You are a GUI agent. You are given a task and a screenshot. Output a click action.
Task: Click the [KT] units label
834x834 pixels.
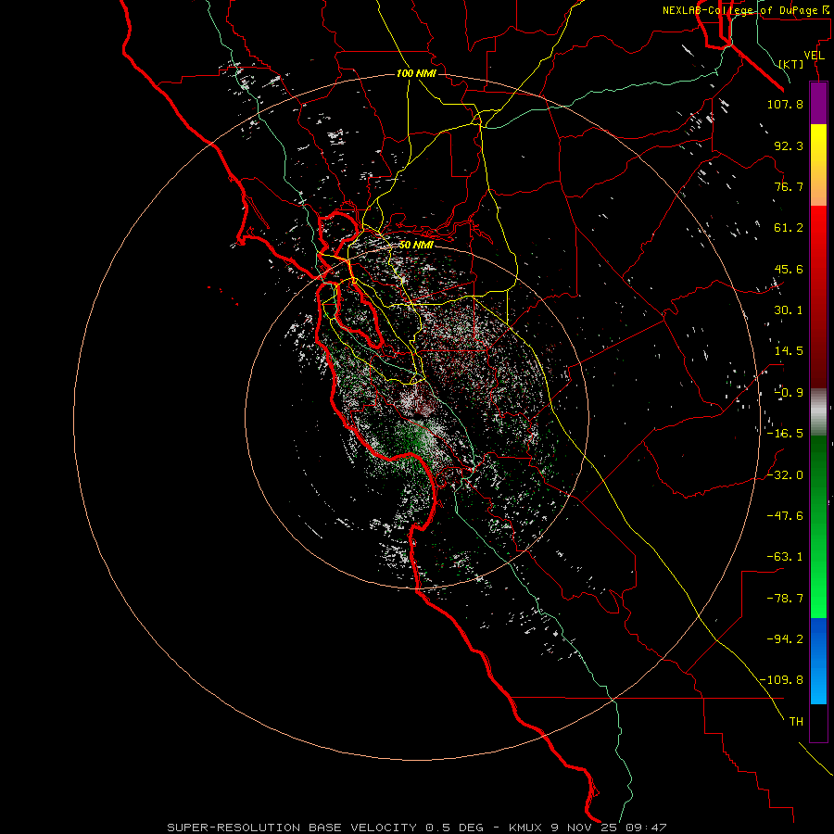click(x=791, y=64)
